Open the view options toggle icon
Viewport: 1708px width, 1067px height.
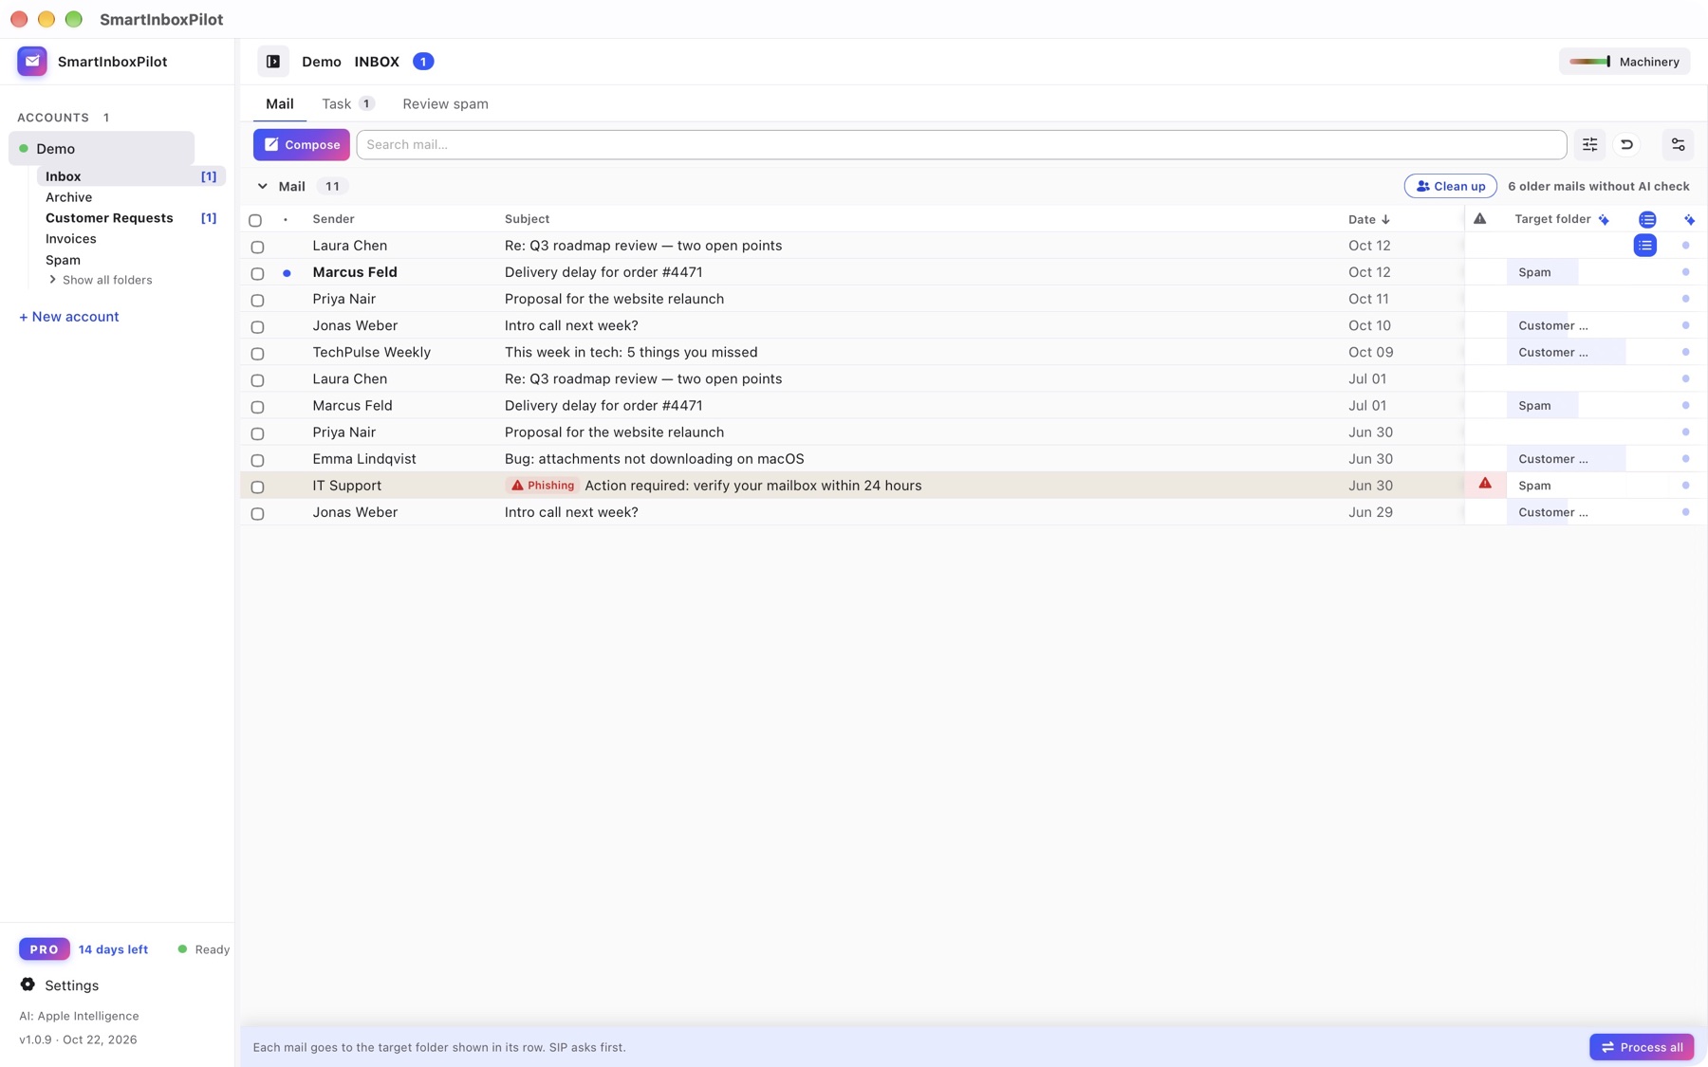tap(1678, 145)
